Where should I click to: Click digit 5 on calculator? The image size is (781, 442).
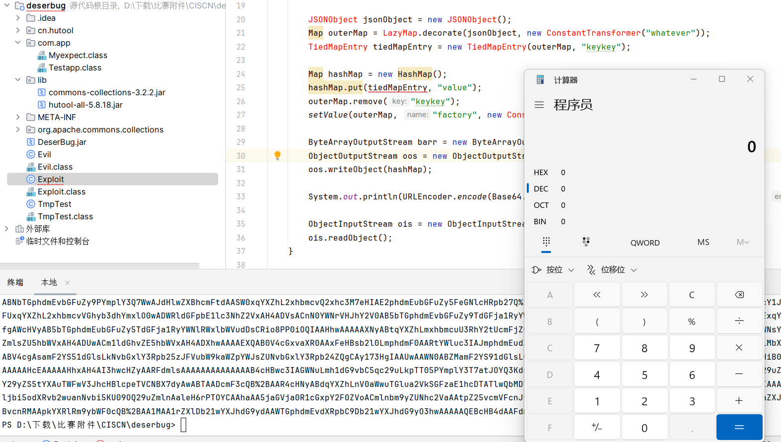point(644,375)
